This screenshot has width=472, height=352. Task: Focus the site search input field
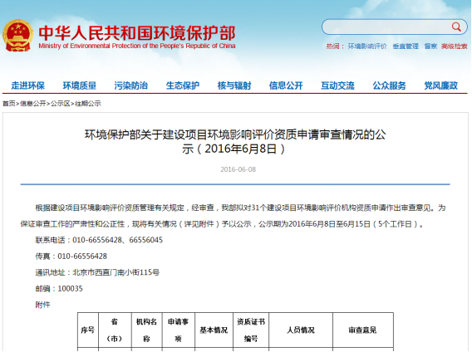click(x=395, y=27)
